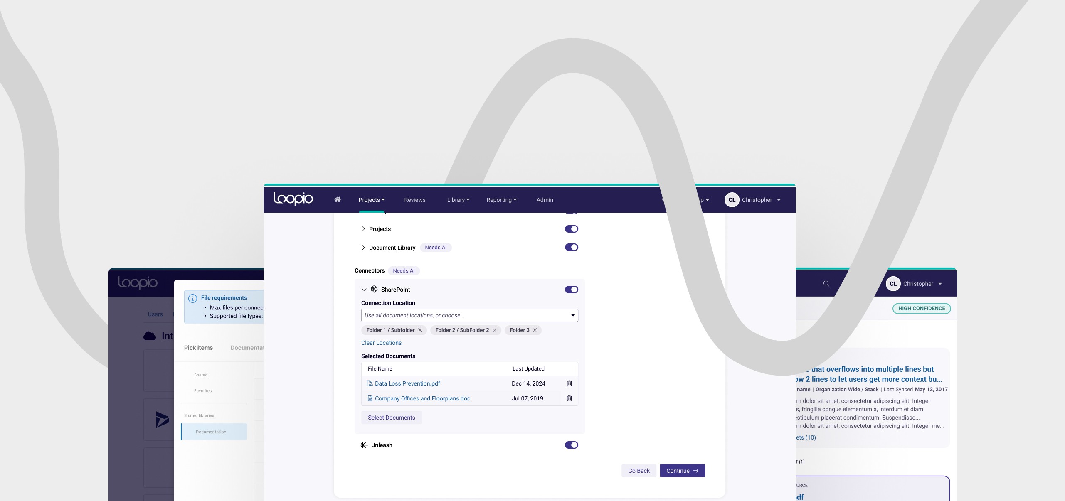Viewport: 1065px width, 501px height.
Task: Click the Continue button
Action: (682, 471)
